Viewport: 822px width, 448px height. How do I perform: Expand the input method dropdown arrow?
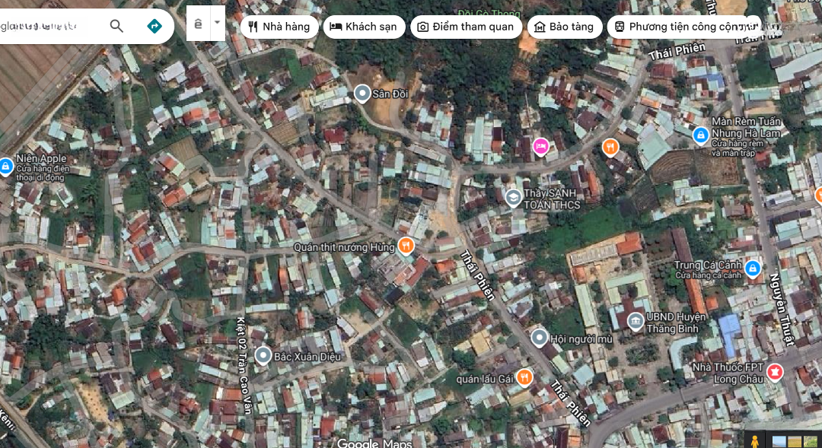217,23
